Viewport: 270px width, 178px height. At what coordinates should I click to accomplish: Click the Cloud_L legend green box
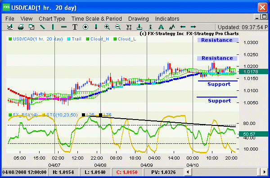[x=115, y=39]
